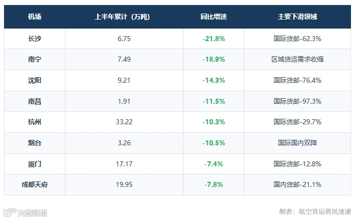Select the 南昌 row name
The height and width of the screenshot is (220, 354).
pos(35,101)
